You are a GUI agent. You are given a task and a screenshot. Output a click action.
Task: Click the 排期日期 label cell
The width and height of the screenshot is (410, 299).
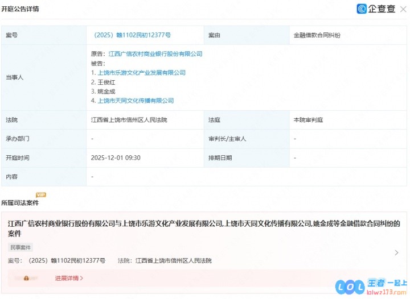tap(247, 158)
